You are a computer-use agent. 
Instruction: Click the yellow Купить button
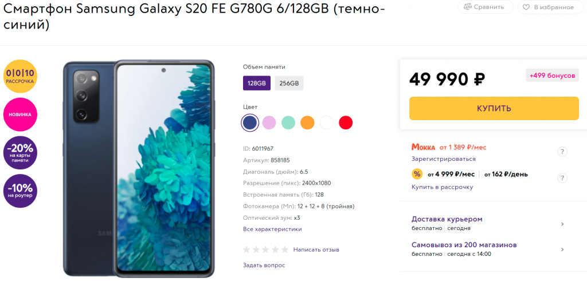pyautogui.click(x=494, y=108)
